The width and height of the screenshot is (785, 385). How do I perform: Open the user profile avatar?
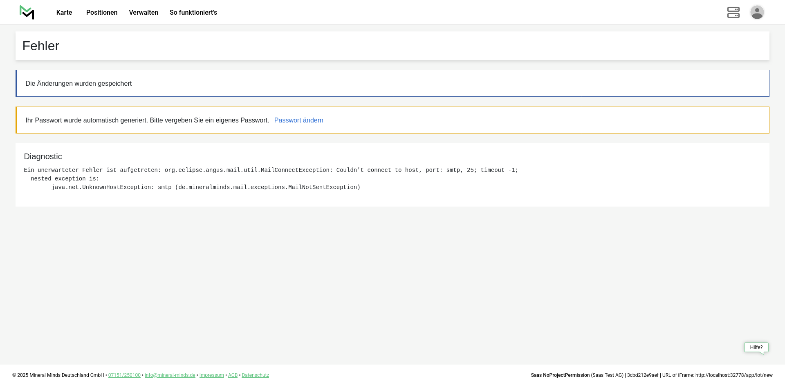[x=757, y=12]
